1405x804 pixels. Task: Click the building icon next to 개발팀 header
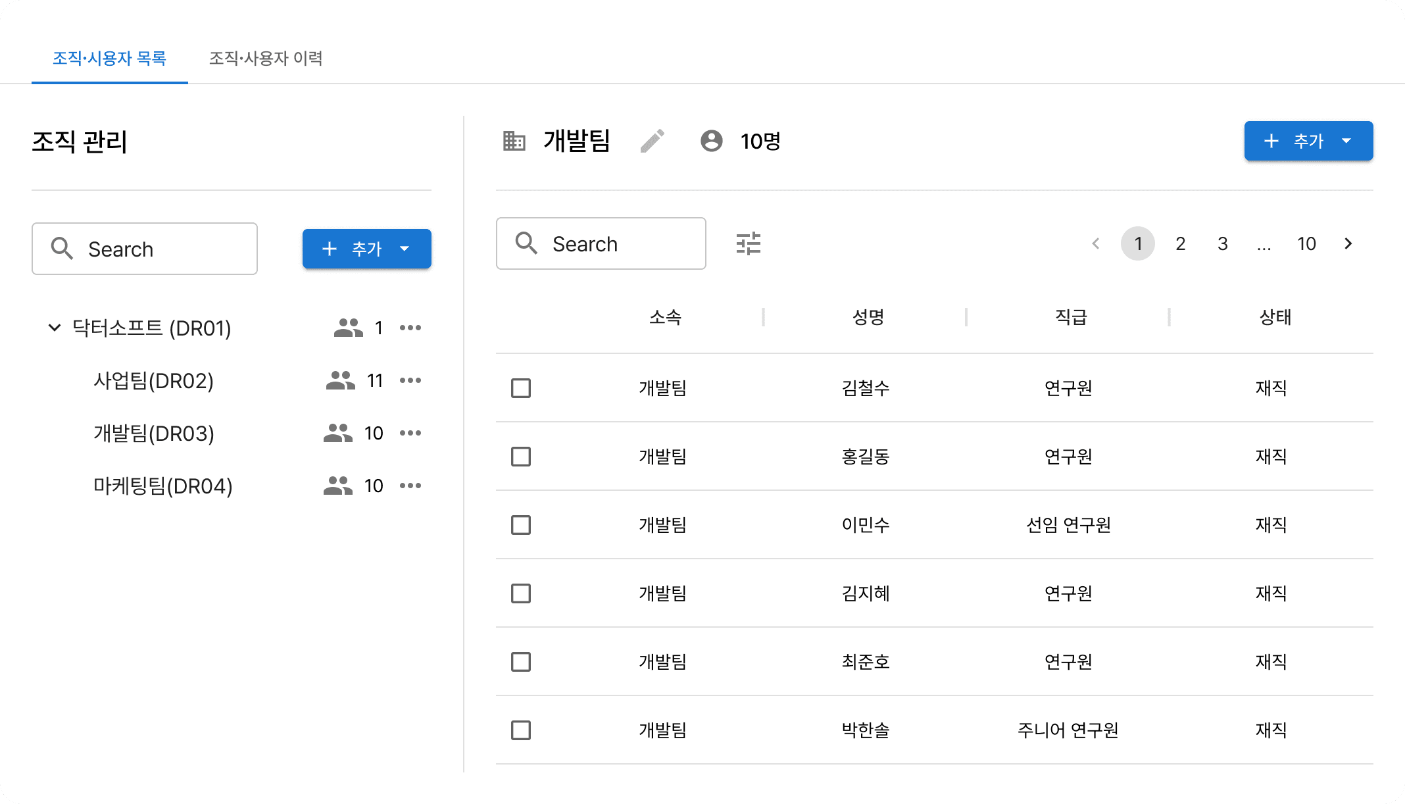point(514,141)
